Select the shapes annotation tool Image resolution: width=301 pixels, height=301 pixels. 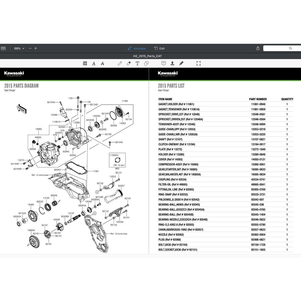[x=146, y=63]
